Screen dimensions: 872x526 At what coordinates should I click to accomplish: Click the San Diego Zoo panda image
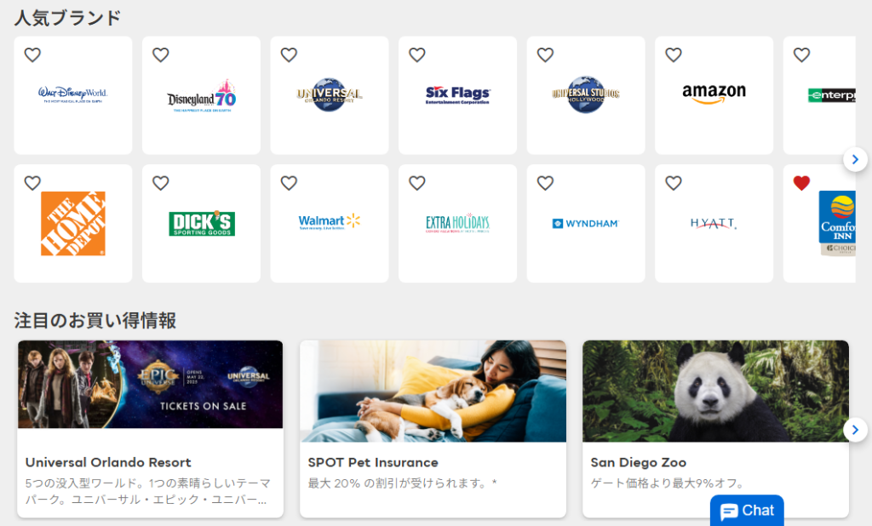[715, 391]
